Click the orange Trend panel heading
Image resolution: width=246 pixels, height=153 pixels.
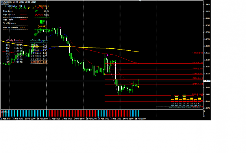pyautogui.click(x=42, y=6)
